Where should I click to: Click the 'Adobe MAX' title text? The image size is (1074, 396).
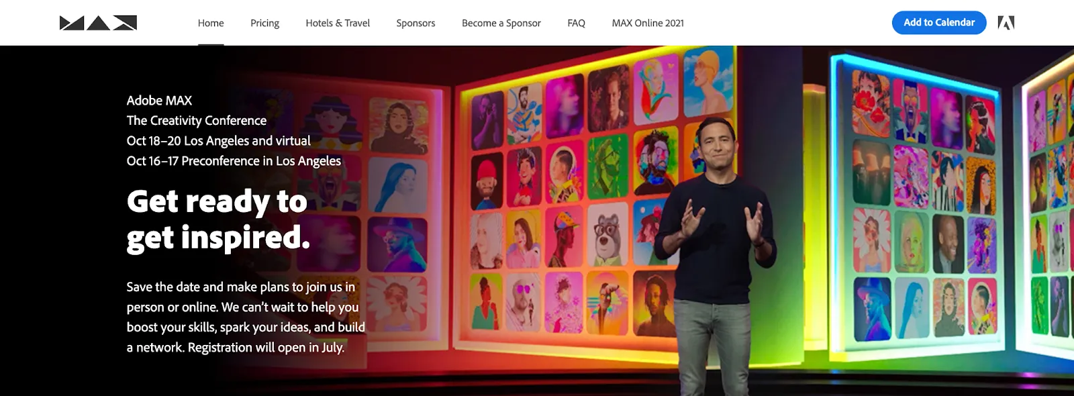pyautogui.click(x=159, y=101)
